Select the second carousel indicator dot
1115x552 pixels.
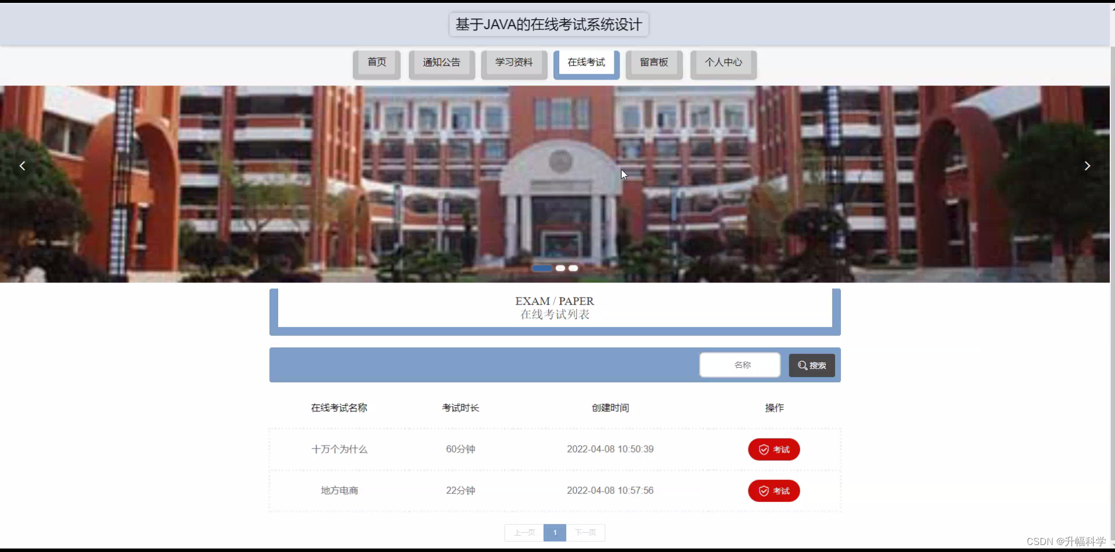(560, 268)
